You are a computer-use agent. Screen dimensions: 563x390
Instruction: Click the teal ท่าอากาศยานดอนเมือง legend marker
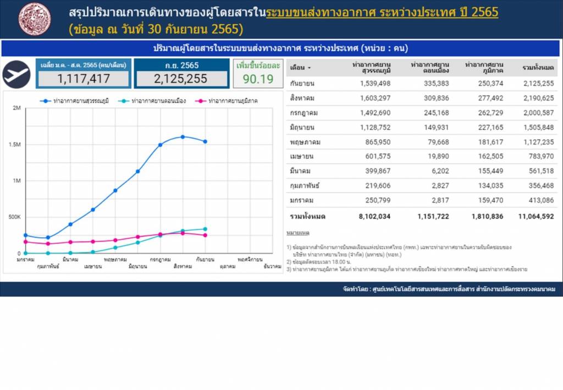[126, 101]
